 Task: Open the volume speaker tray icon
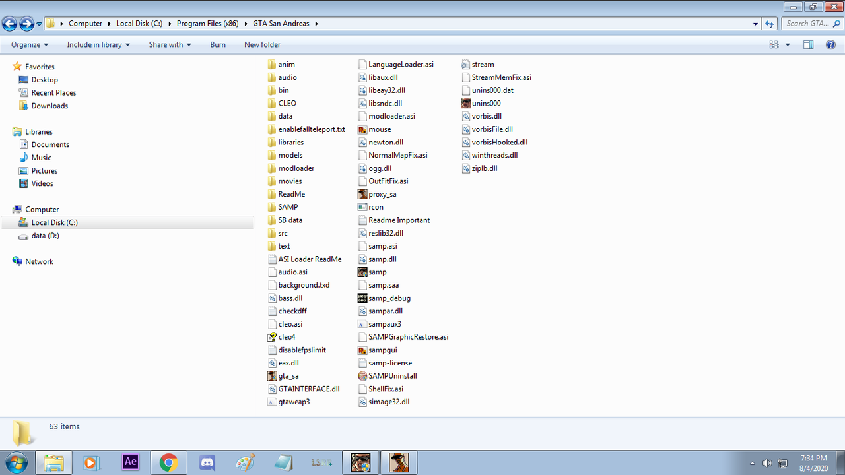[x=767, y=463]
